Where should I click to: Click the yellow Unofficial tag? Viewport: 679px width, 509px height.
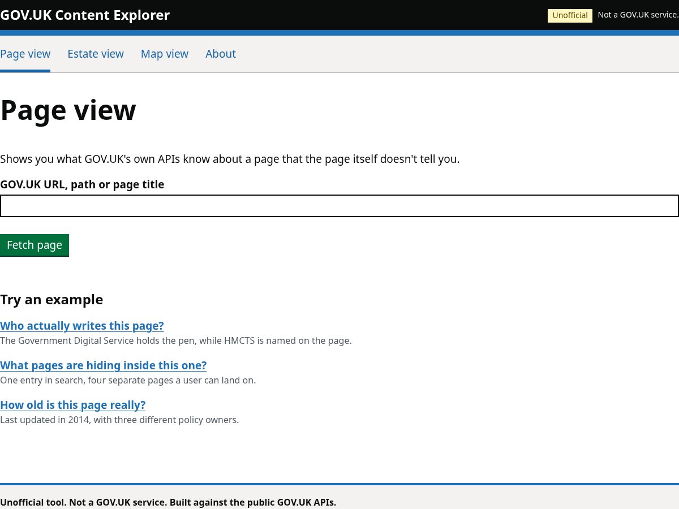[x=570, y=15]
